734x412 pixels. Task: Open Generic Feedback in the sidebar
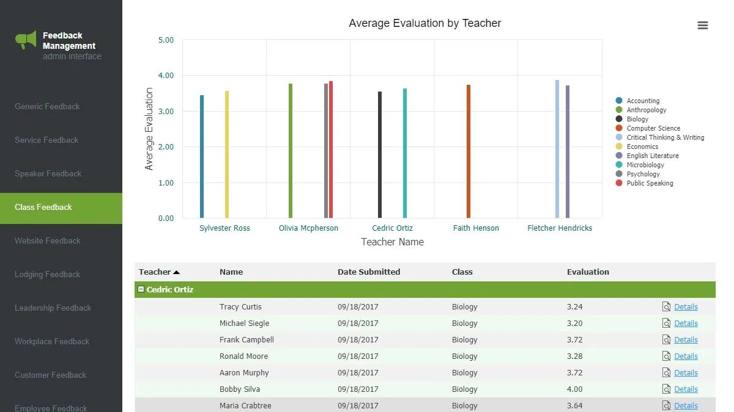coord(47,106)
